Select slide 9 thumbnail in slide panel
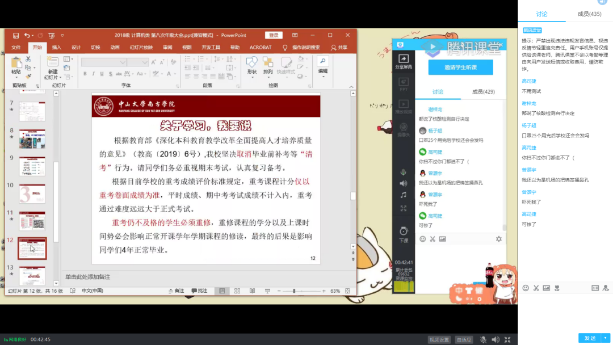 click(32, 166)
